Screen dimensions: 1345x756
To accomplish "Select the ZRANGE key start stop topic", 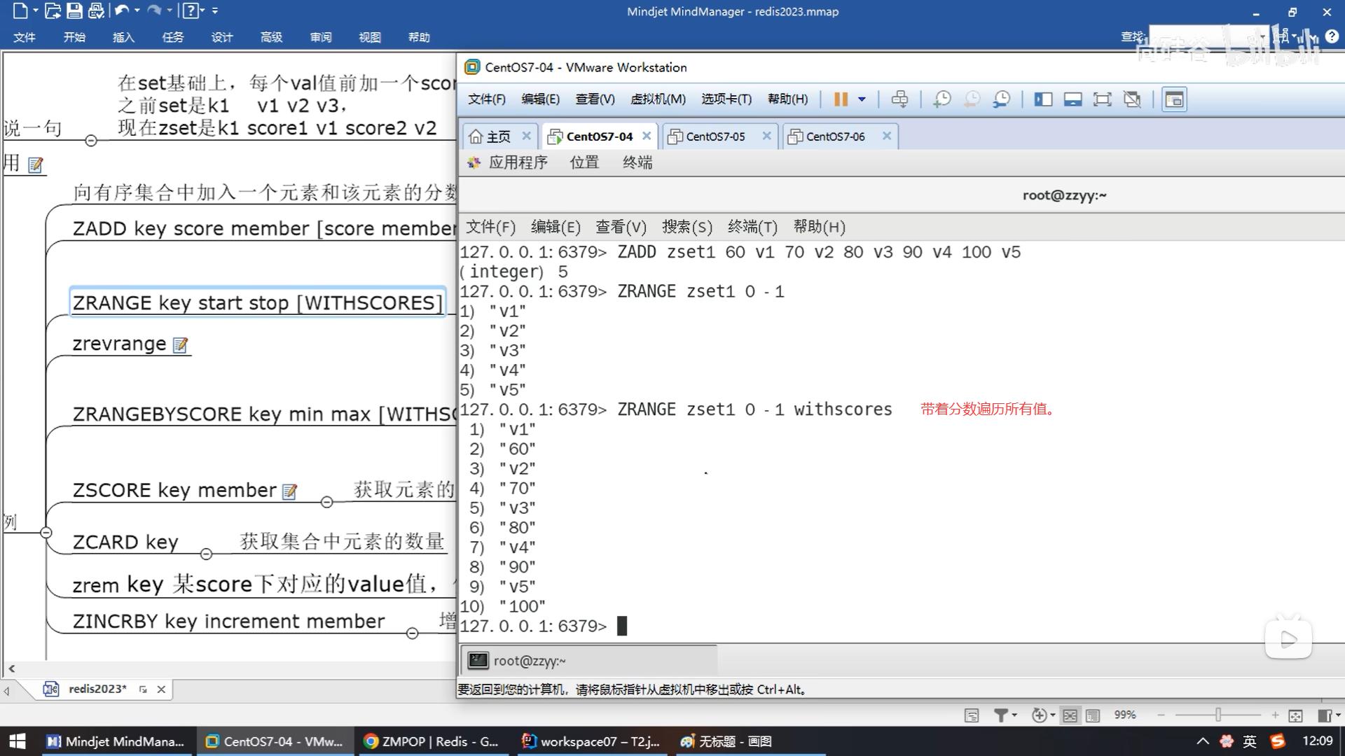I will coord(257,302).
